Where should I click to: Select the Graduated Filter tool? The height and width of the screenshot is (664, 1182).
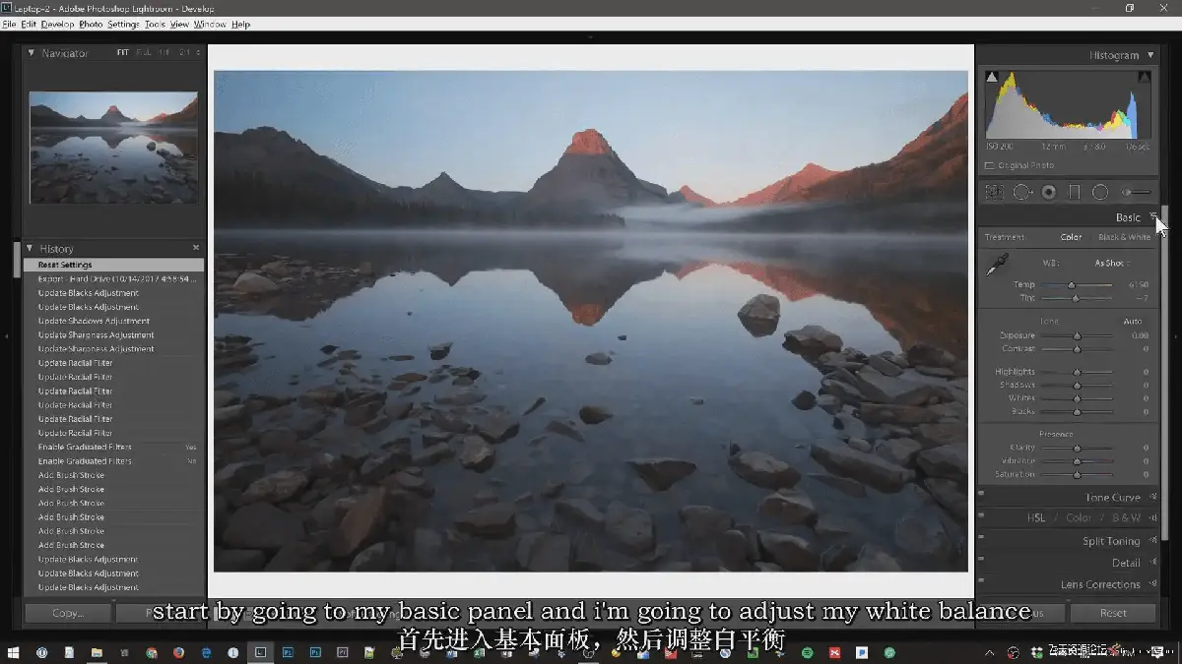click(1075, 193)
